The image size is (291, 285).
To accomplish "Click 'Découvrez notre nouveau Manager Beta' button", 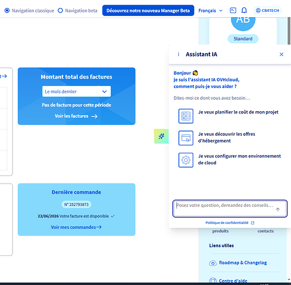I will 148,10.
